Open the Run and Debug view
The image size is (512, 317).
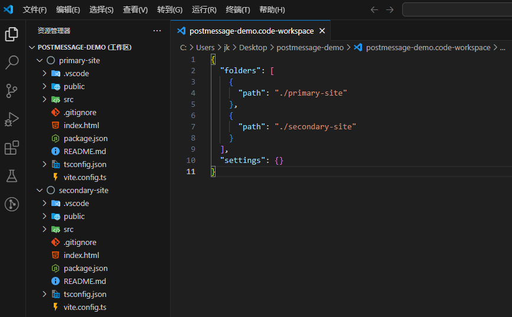pos(12,119)
